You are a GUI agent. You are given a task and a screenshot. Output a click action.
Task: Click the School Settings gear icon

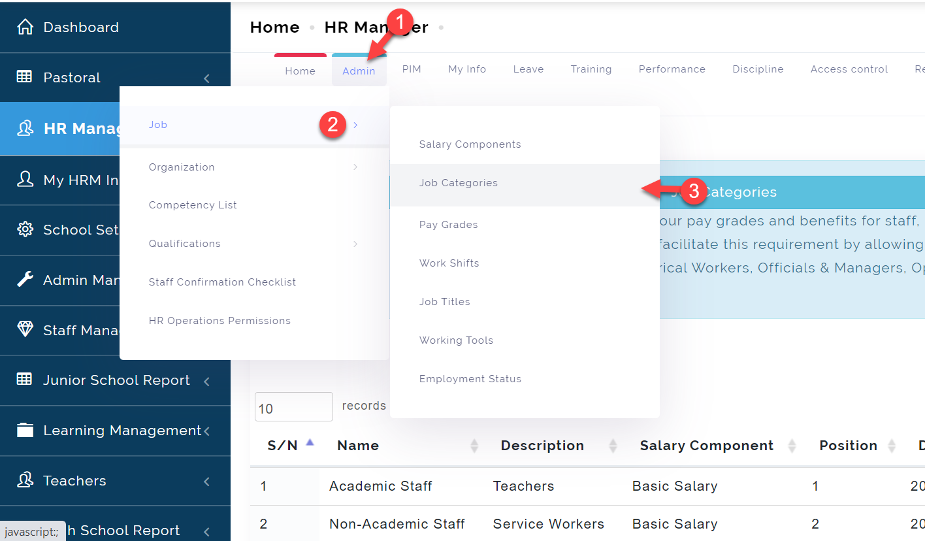[25, 229]
